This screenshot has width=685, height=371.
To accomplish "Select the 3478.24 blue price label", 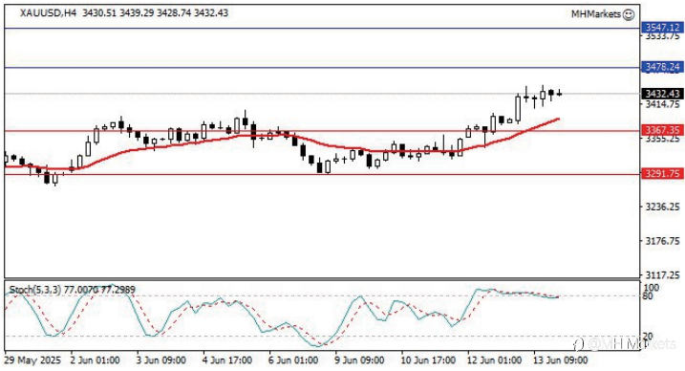I will point(662,67).
